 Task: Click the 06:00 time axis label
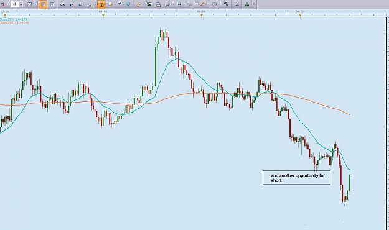[x=300, y=12]
